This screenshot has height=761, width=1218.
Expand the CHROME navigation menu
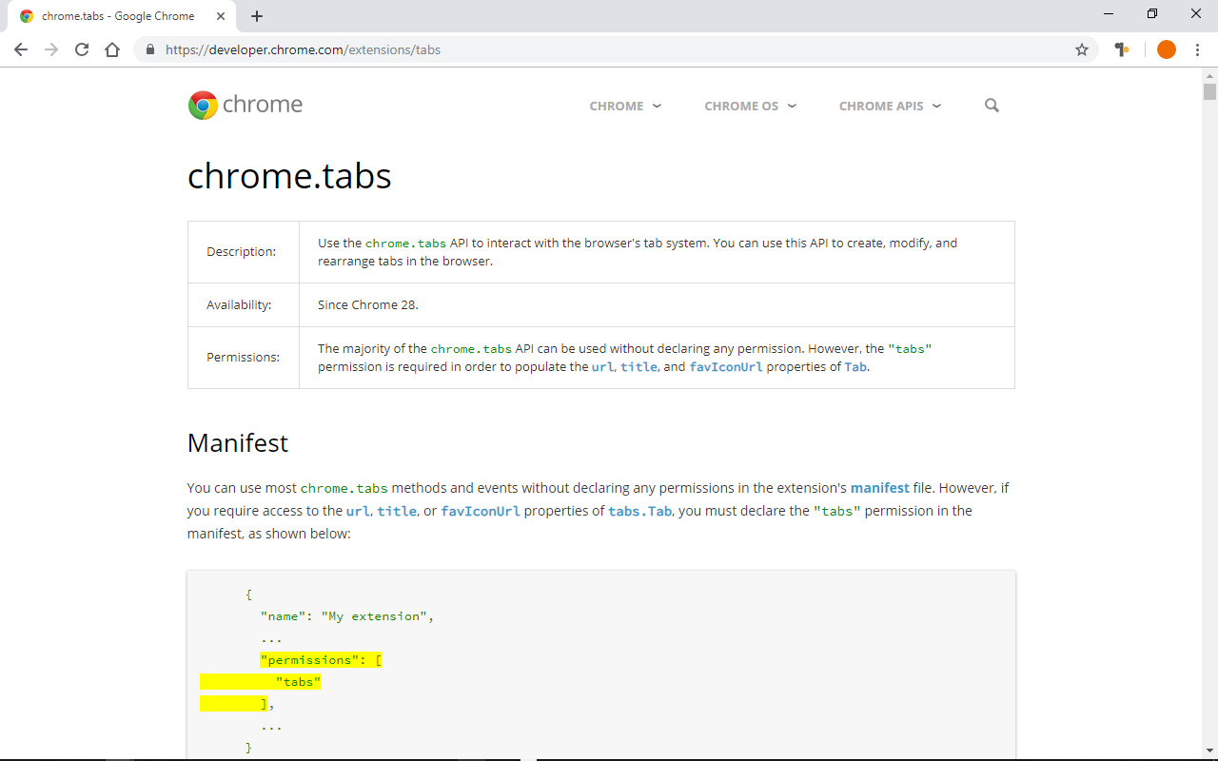pyautogui.click(x=625, y=106)
